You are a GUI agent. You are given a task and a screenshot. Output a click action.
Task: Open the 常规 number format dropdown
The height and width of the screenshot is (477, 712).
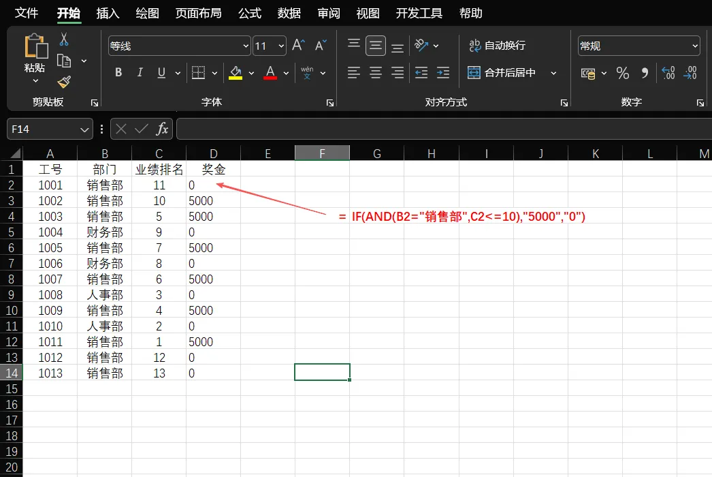click(695, 46)
